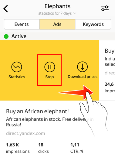Click the green Active status dot
Image resolution: width=115 pixels, height=161 pixels.
[6, 36]
